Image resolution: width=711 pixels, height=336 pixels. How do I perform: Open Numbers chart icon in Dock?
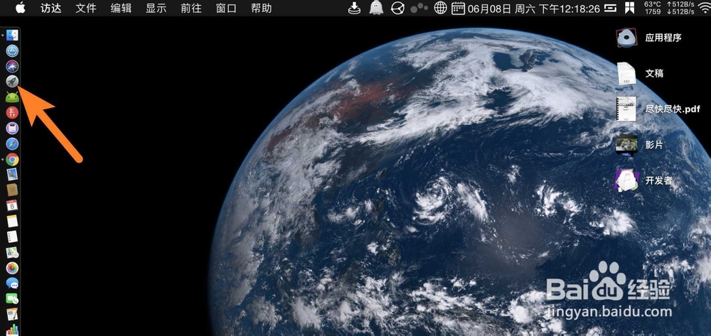(12, 330)
